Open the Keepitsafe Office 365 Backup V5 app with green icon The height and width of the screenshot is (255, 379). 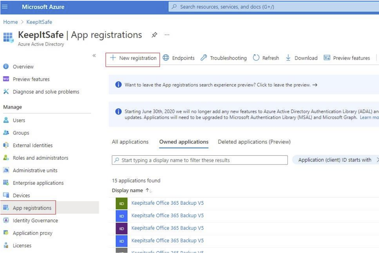pyautogui.click(x=167, y=203)
